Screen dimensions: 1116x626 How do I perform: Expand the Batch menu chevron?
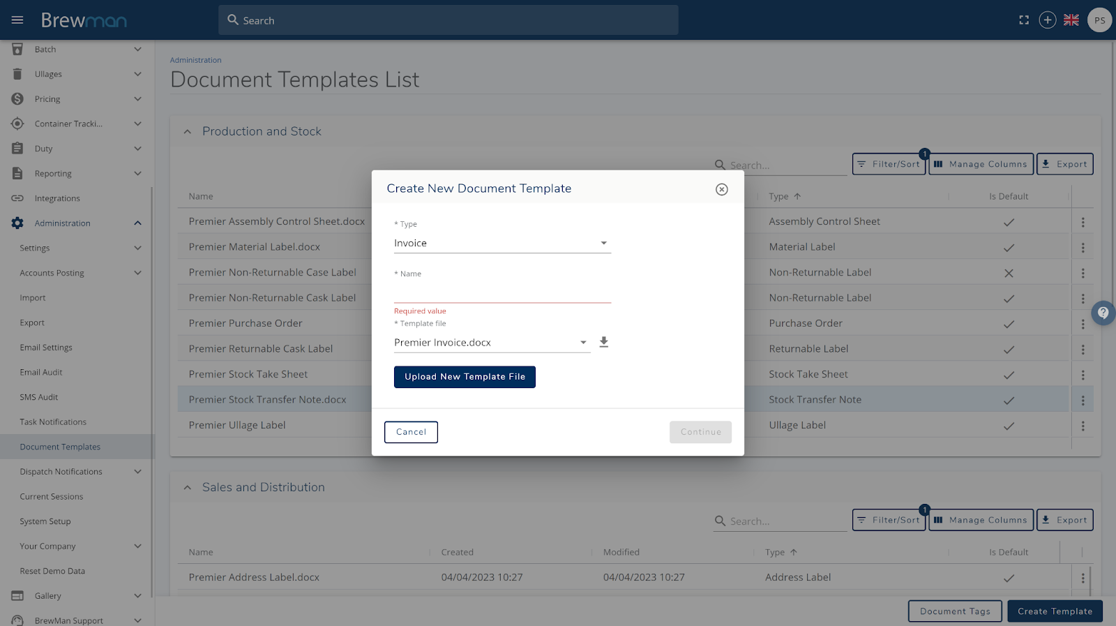click(x=137, y=49)
